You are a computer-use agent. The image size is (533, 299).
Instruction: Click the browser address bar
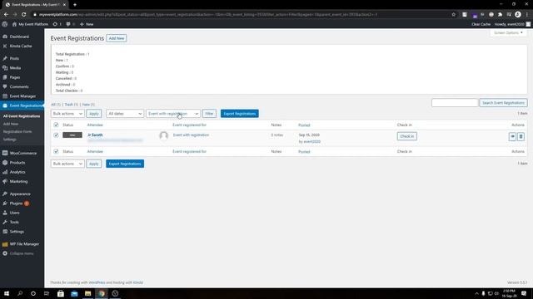coord(238,15)
